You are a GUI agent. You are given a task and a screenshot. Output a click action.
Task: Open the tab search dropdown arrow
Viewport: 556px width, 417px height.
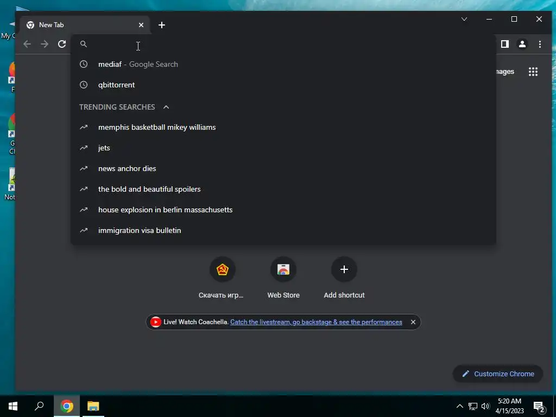click(x=464, y=19)
